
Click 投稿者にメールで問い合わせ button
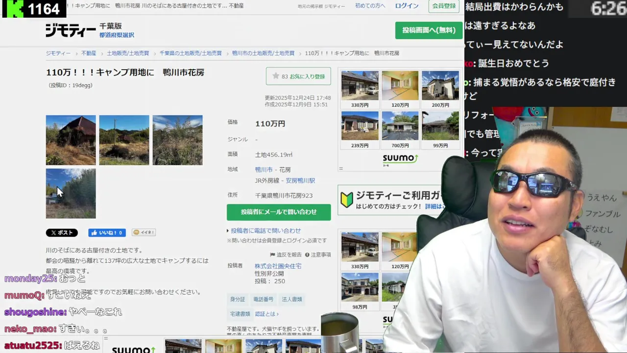[x=279, y=212]
